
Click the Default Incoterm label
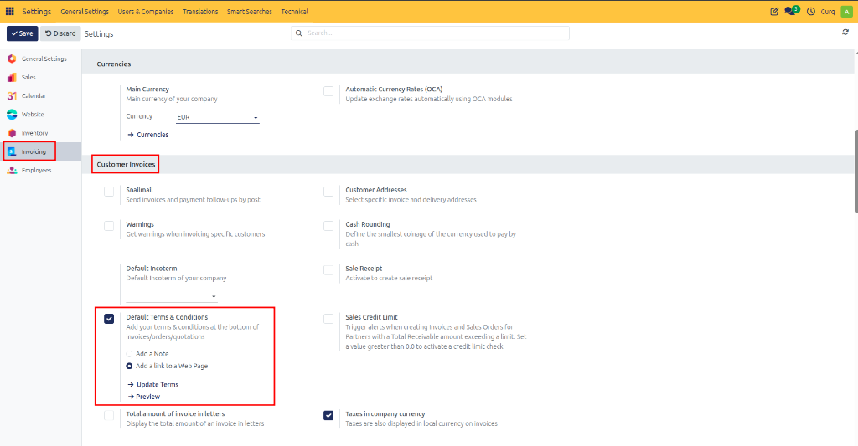[152, 269]
